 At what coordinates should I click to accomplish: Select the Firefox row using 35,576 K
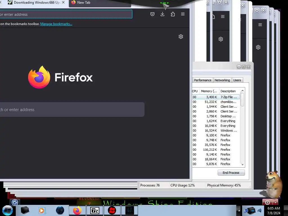click(x=216, y=145)
